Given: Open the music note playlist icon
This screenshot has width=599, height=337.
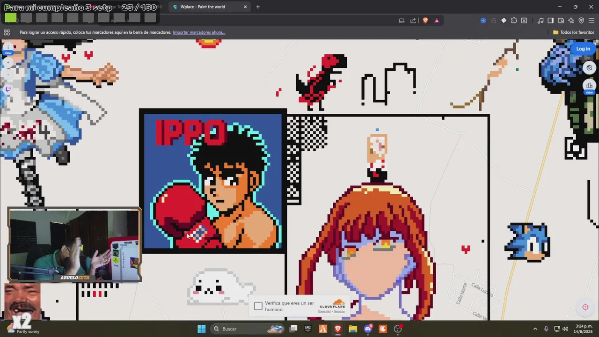Looking at the screenshot, I should tap(541, 21).
